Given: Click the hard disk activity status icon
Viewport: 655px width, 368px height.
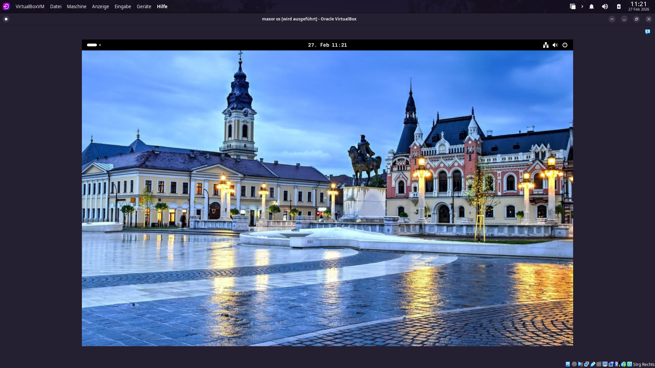Looking at the screenshot, I should 568,364.
